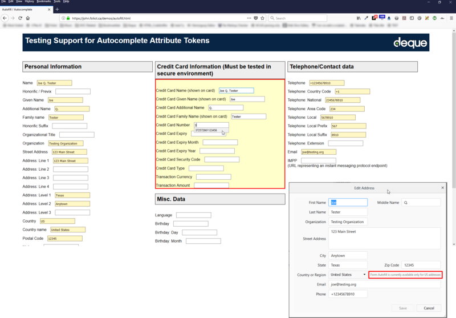
Task: Open the Tools menu
Action: [57, 2]
